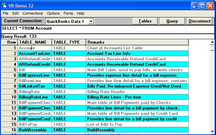
Task: Select the Account table name cell
Action: click(x=35, y=48)
